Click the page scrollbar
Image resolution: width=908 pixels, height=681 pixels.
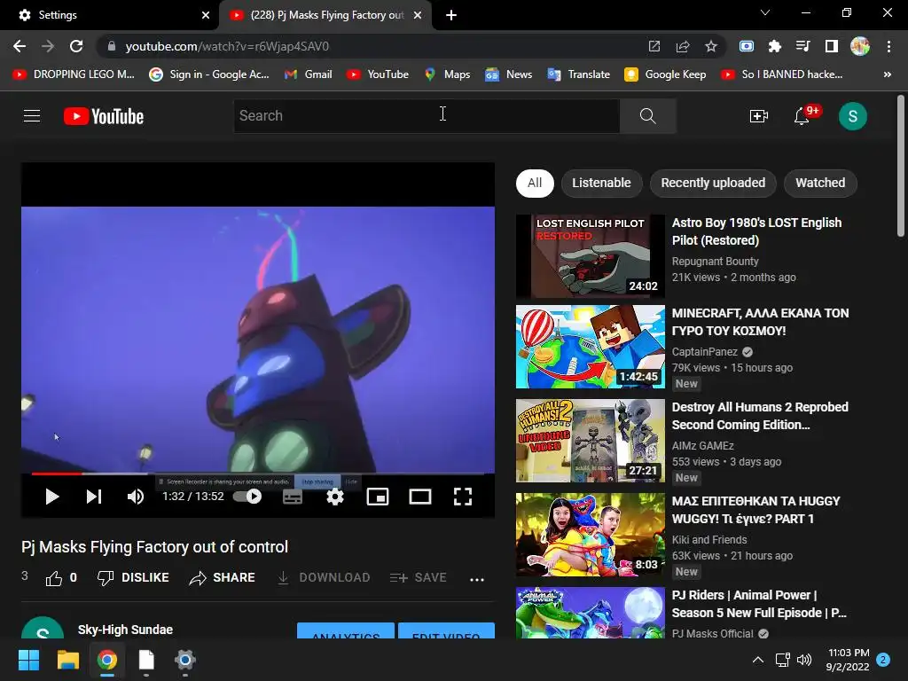click(901, 167)
